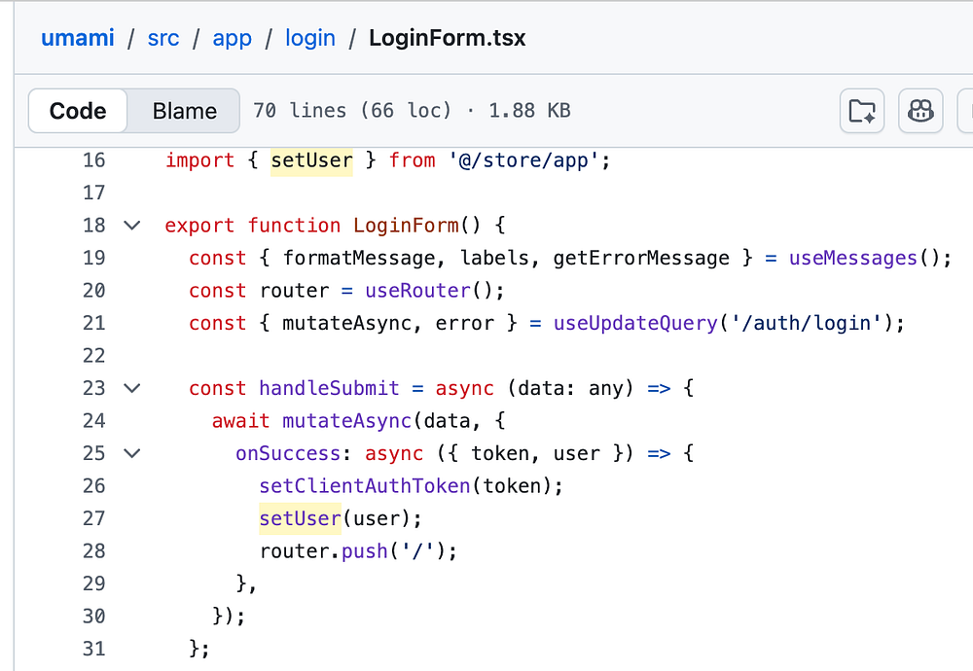
Task: Select line number 16
Action: (93, 160)
